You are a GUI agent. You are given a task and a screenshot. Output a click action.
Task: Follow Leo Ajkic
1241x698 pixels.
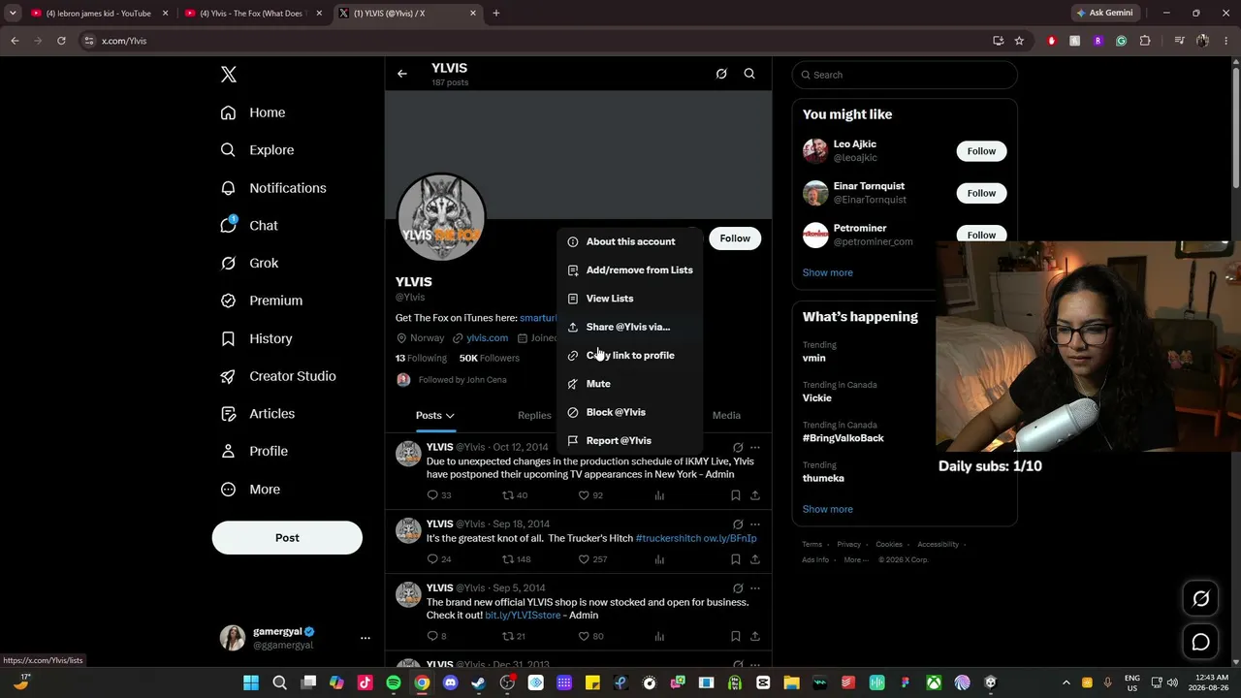981,151
